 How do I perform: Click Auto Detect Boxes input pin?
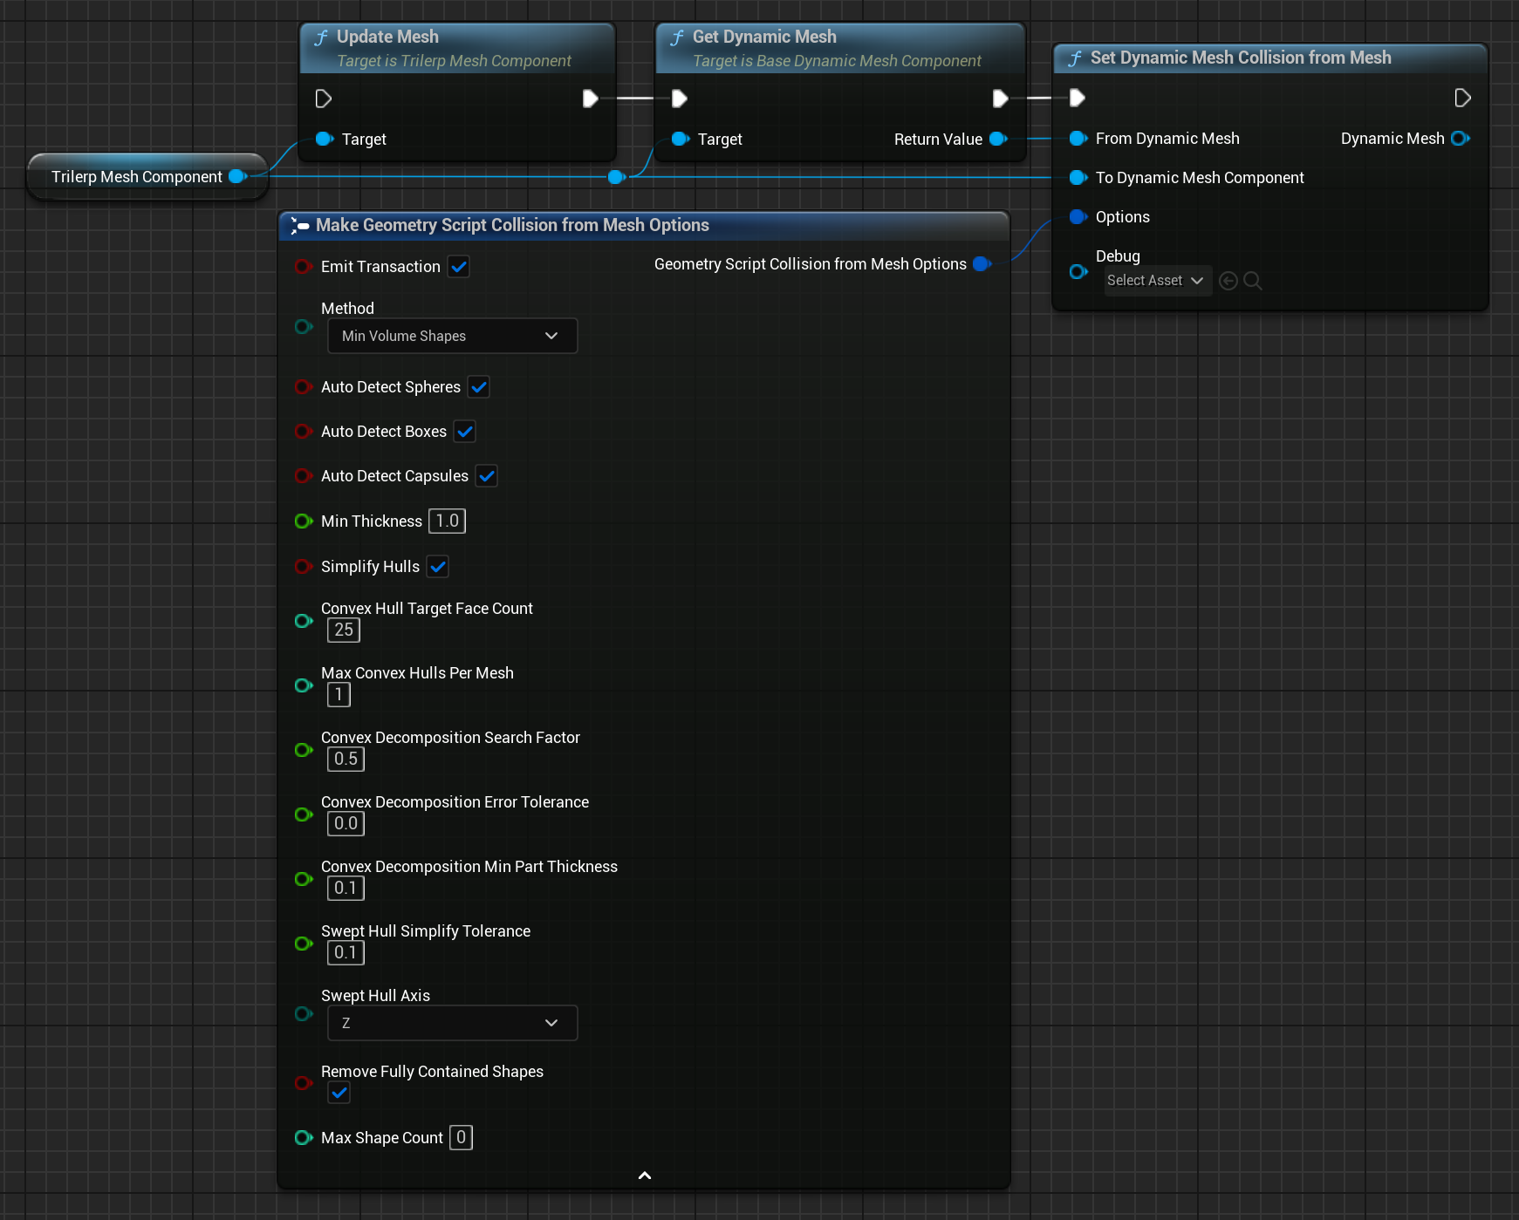pos(304,431)
